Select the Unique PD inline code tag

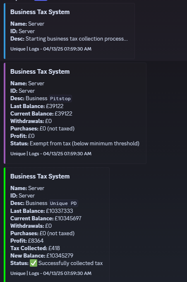63,203
